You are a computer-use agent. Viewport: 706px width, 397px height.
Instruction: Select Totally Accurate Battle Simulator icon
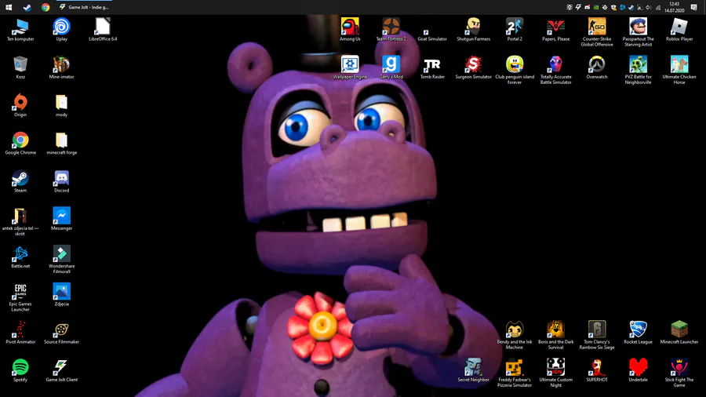555,70
